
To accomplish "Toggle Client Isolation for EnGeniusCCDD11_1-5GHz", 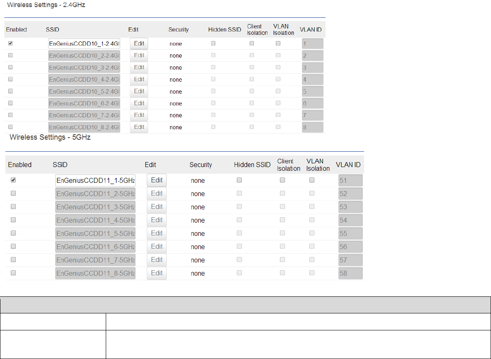I will click(x=282, y=180).
